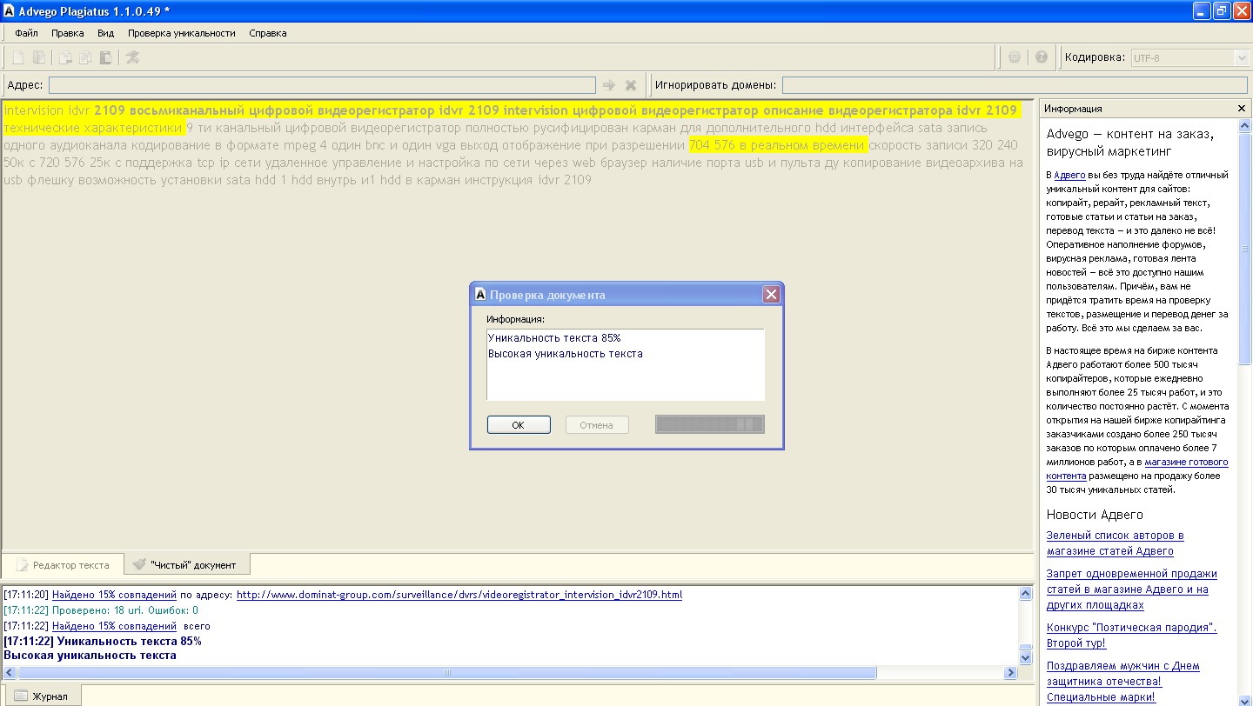
Task: Click journal horizontal scrollbar left arrow
Action: [10, 673]
